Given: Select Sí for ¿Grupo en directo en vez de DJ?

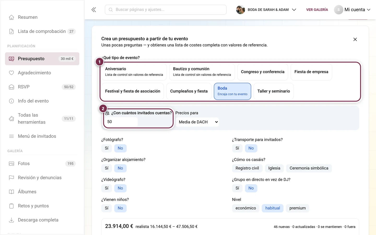Looking at the screenshot, I should click(237, 188).
